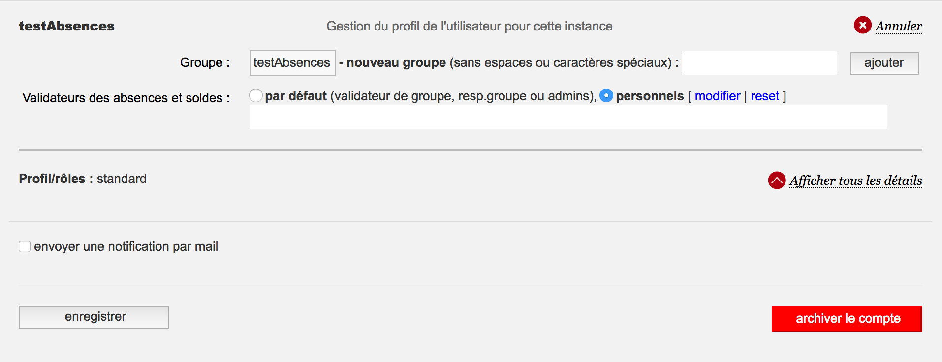This screenshot has width=942, height=362.
Task: Click the modifier link for validators
Action: coord(717,96)
